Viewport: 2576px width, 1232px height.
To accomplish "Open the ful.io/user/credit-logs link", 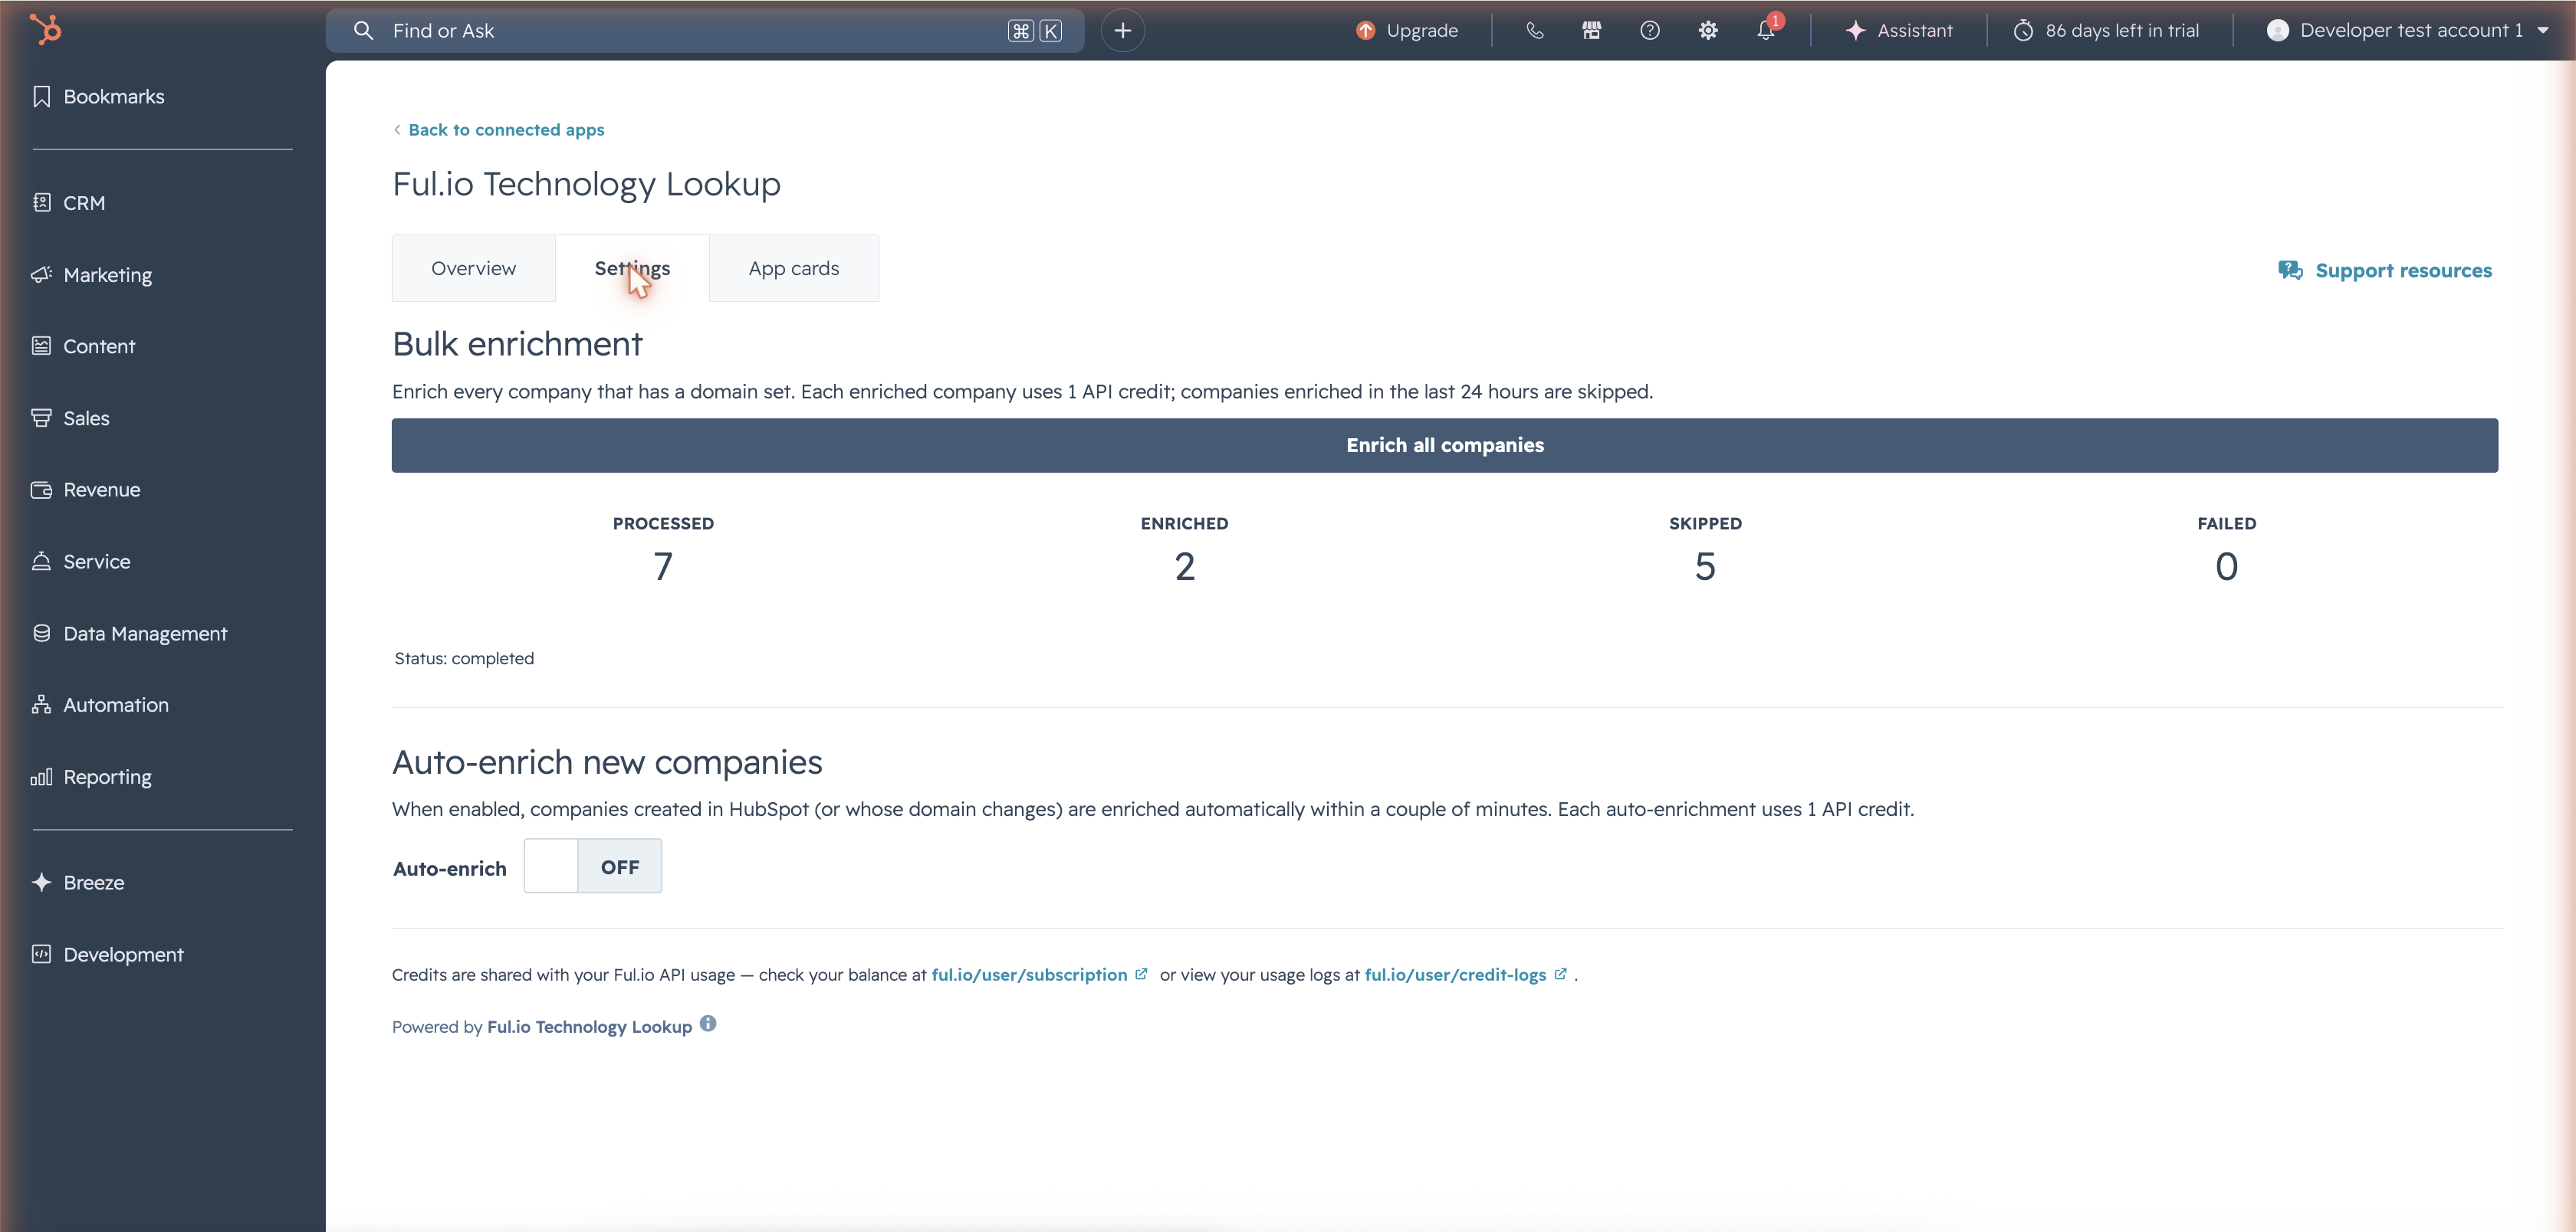I will [1455, 975].
